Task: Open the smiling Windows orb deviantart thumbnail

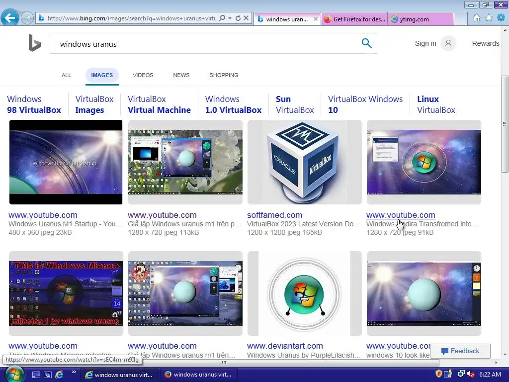Action: point(305,293)
